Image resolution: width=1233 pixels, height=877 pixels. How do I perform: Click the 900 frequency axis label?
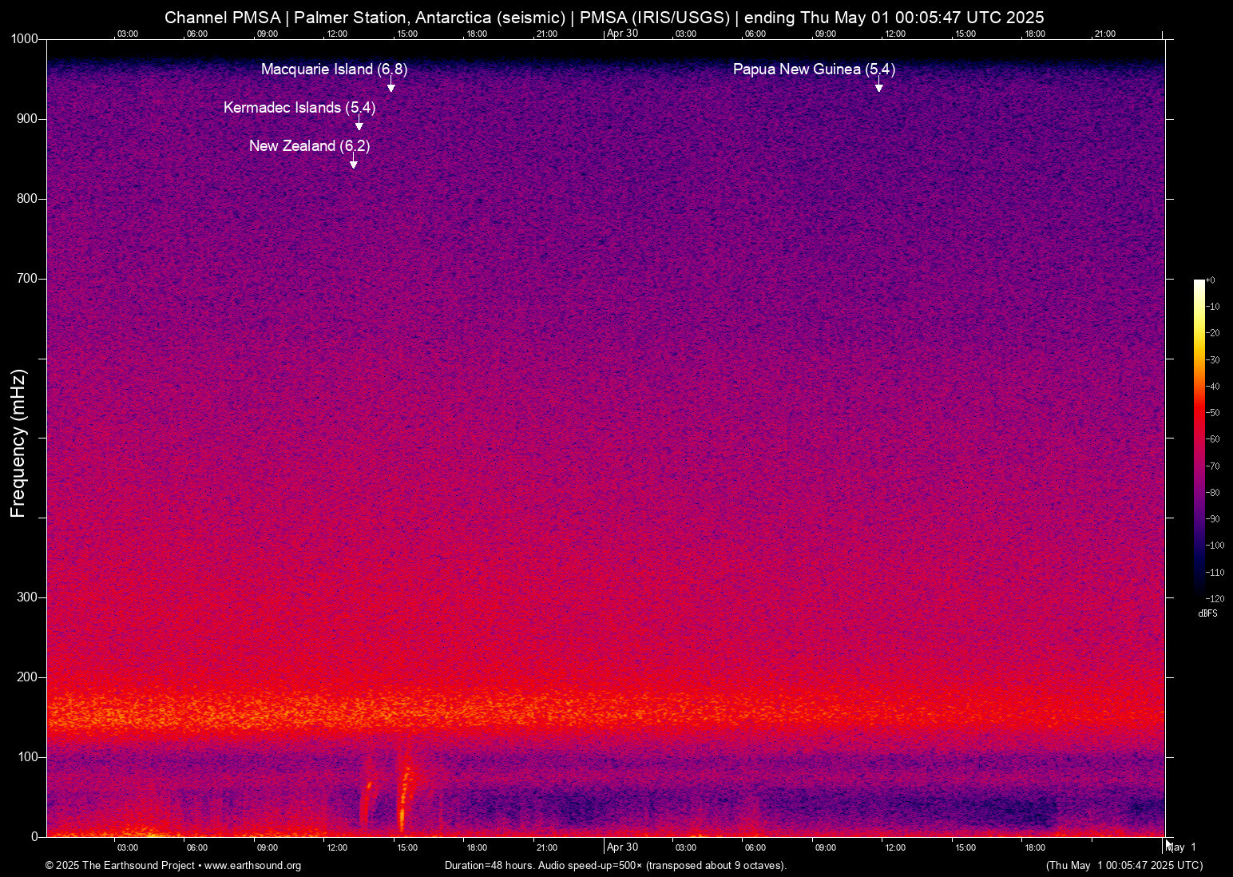pos(27,119)
